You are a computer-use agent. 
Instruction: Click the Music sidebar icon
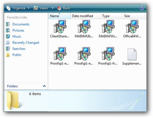click(x=8, y=36)
